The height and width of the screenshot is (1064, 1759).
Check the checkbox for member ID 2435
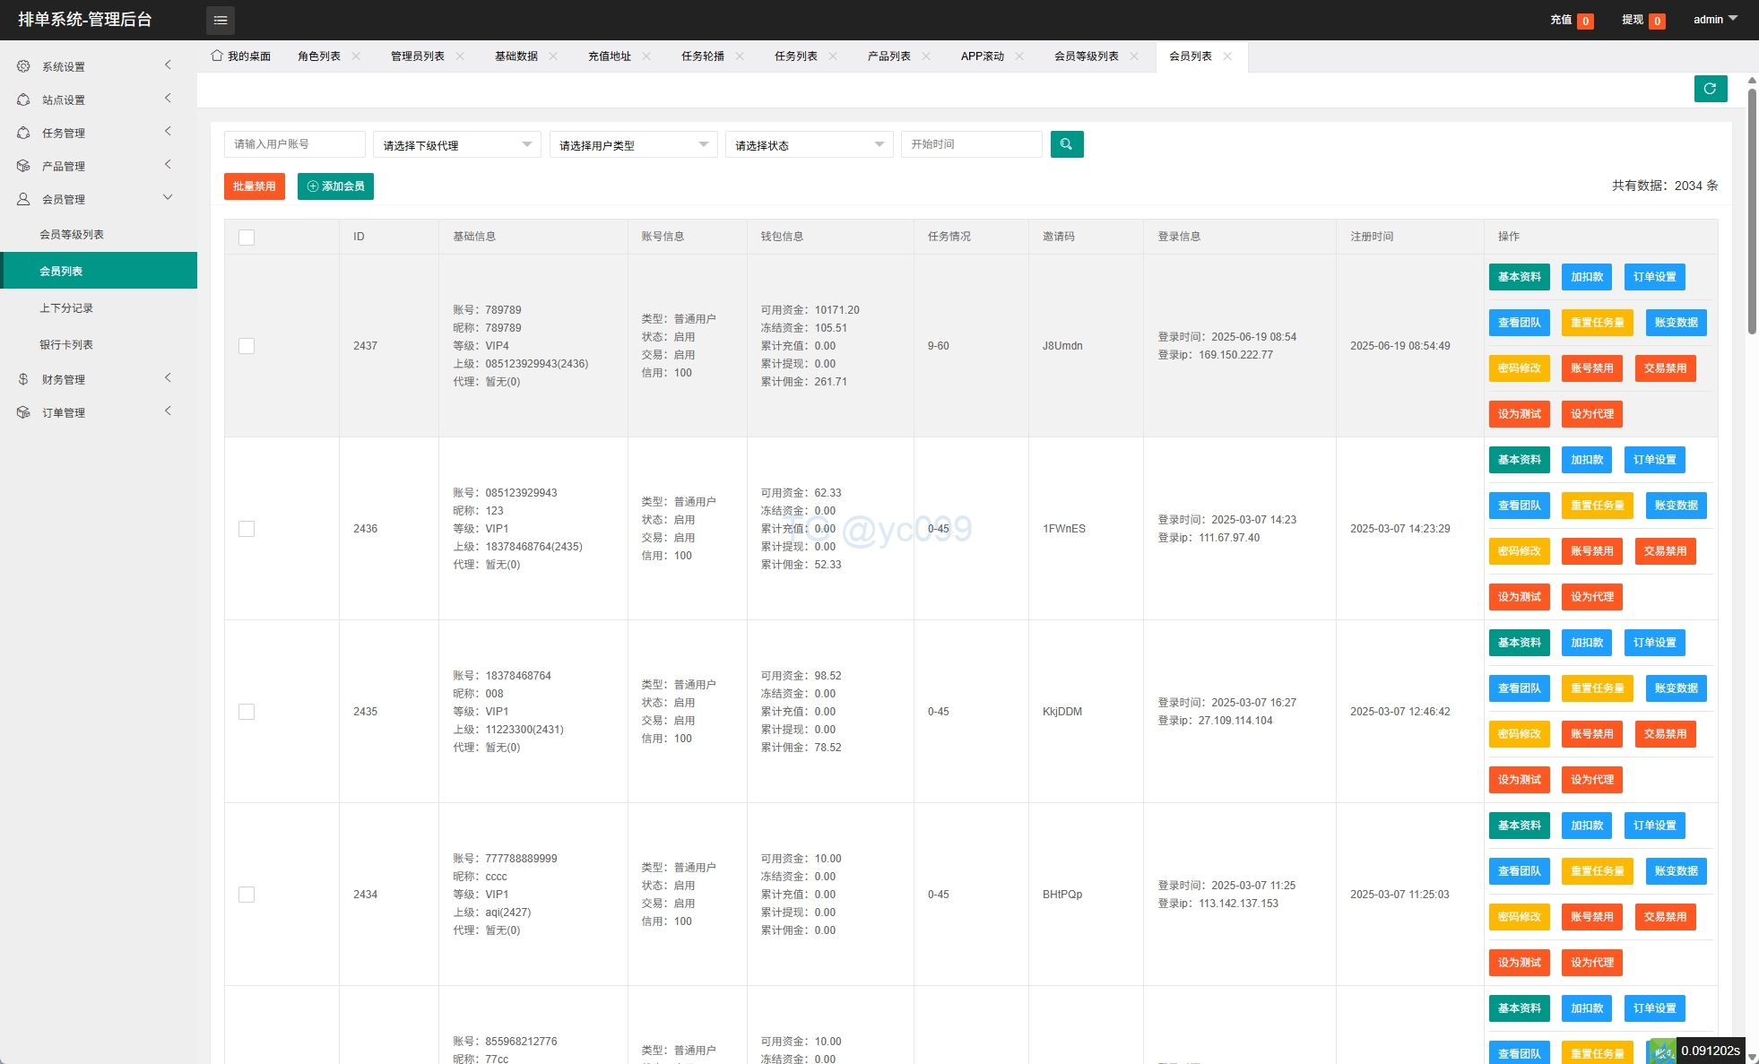click(x=247, y=712)
